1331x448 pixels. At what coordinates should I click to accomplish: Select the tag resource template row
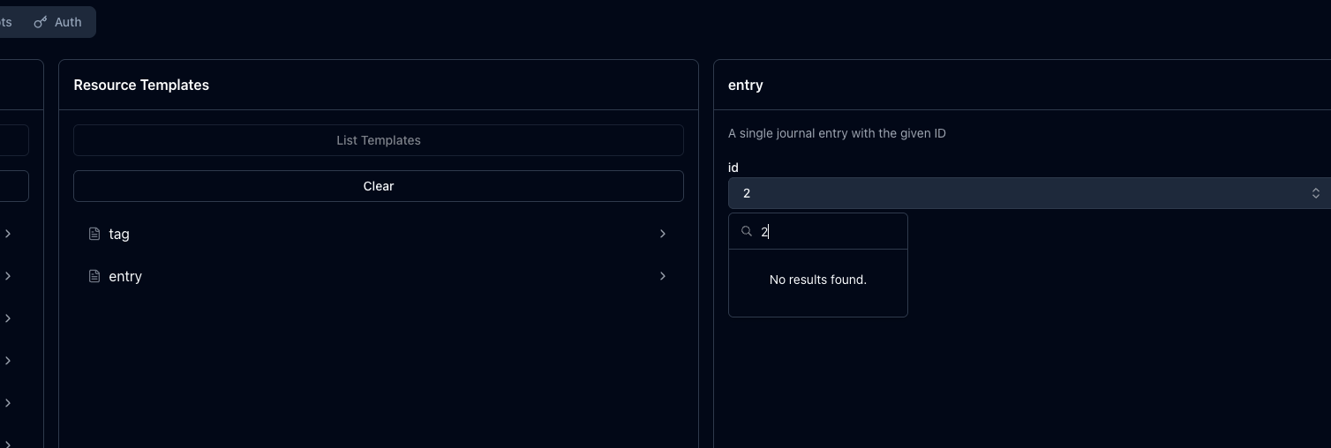pyautogui.click(x=378, y=234)
